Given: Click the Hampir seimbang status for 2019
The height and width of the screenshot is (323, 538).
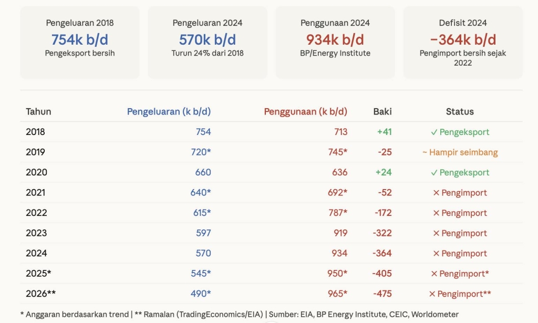Looking at the screenshot, I should (460, 152).
